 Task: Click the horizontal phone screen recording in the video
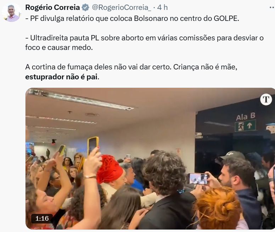click(197, 179)
